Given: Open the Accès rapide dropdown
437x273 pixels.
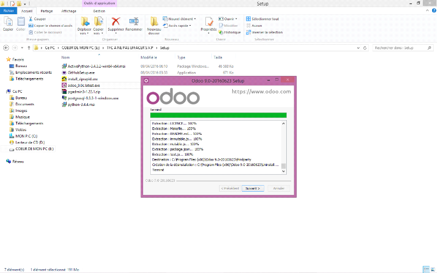Looking at the screenshot, I should (x=177, y=26).
